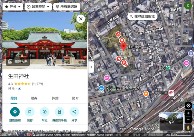The height and width of the screenshot is (137, 194).
Task: Close the 生田神社 place panel
Action: [81, 19]
